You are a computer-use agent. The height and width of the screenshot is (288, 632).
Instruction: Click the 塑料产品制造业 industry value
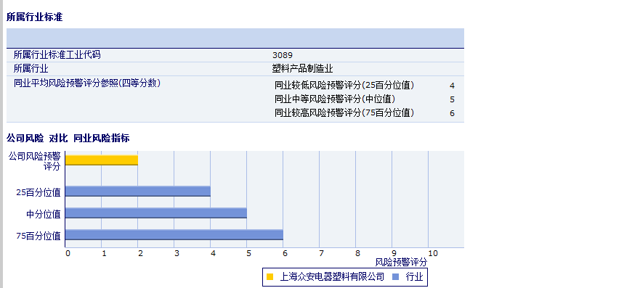point(303,68)
